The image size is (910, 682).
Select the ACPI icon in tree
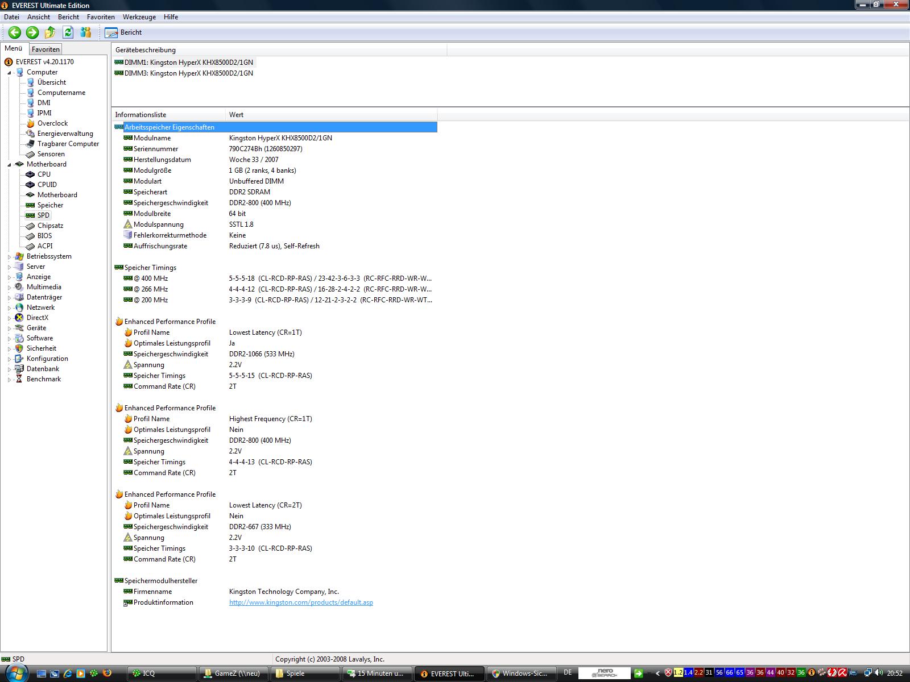click(x=30, y=246)
